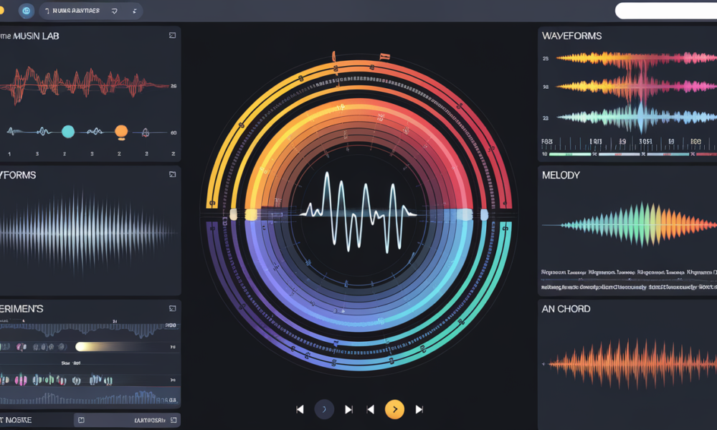Select the teal node in MUSIN LAB

(x=68, y=132)
